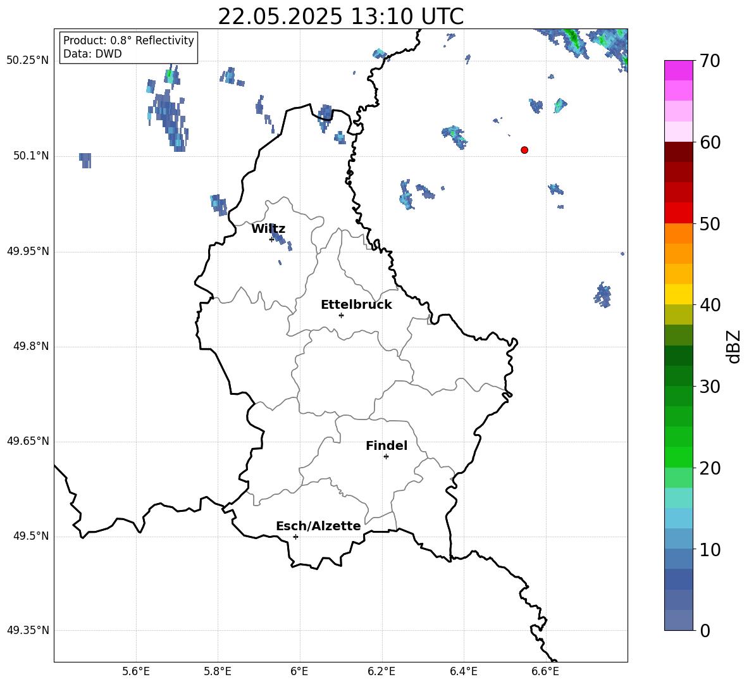The width and height of the screenshot is (749, 684).
Task: Click the 20 tick on the colorbar
Action: coord(710,468)
